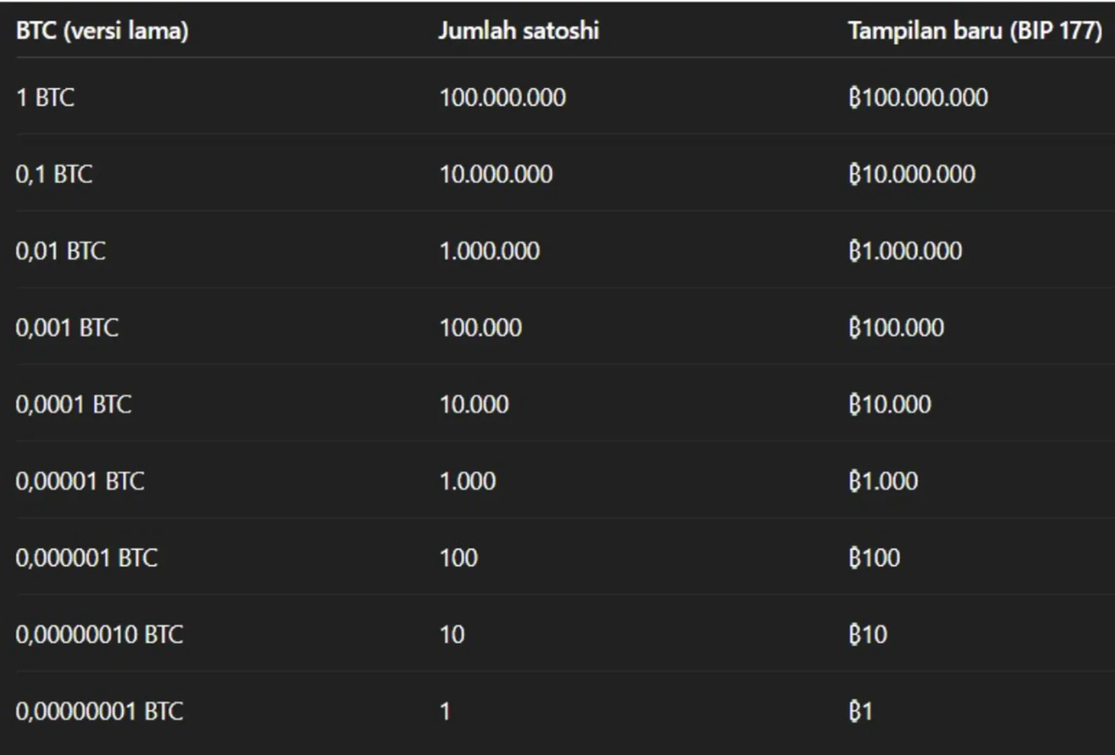This screenshot has height=755, width=1115.
Task: Click the '0,00000010 BTC' cell
Action: tap(100, 635)
